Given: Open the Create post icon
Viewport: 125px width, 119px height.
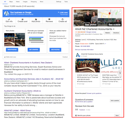Looking at the screenshot, I should pos(22,19).
